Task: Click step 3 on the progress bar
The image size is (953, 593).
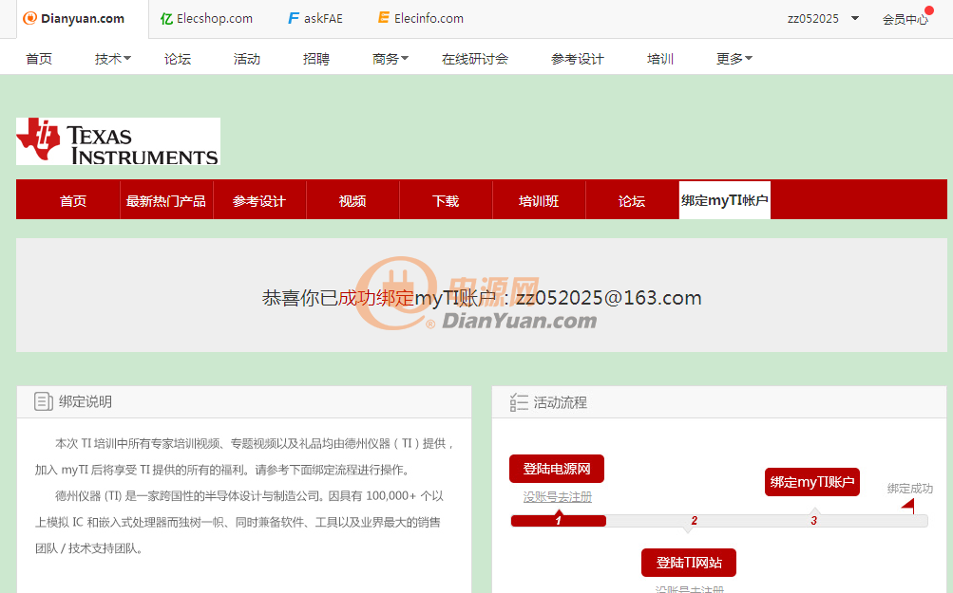Action: coord(814,521)
